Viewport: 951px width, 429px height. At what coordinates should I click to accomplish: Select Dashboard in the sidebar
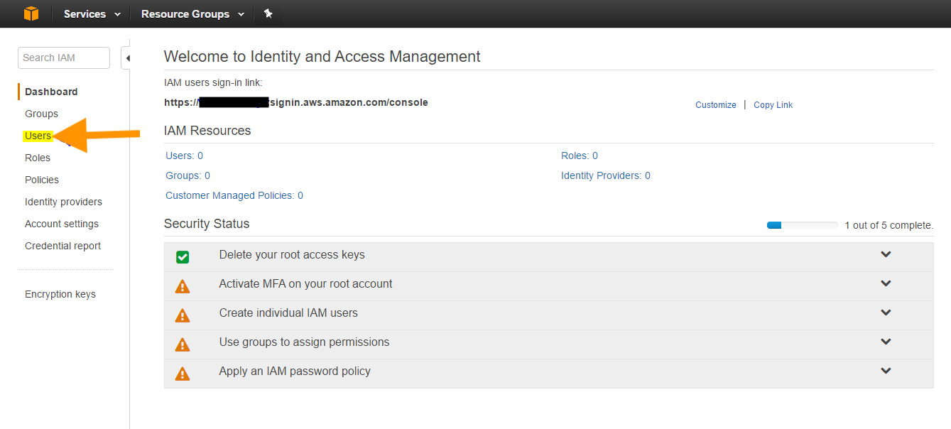(x=51, y=92)
